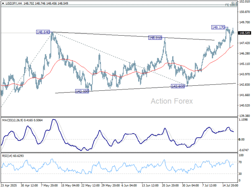
Task: Click the RSI(14) 60.6293 indicator label
Action: [13, 156]
